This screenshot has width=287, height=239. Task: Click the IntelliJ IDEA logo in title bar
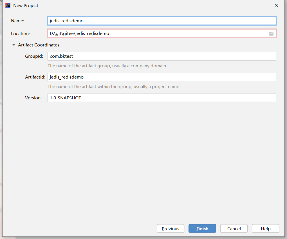pyautogui.click(x=8, y=5)
